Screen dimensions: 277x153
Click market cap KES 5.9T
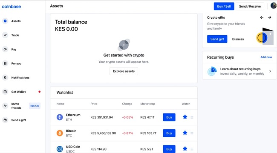147,149
